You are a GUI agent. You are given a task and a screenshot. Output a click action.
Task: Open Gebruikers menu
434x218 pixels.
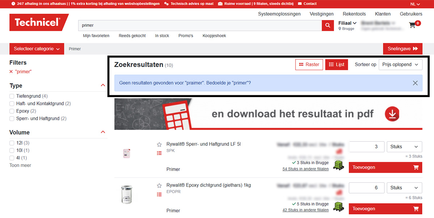point(411,14)
